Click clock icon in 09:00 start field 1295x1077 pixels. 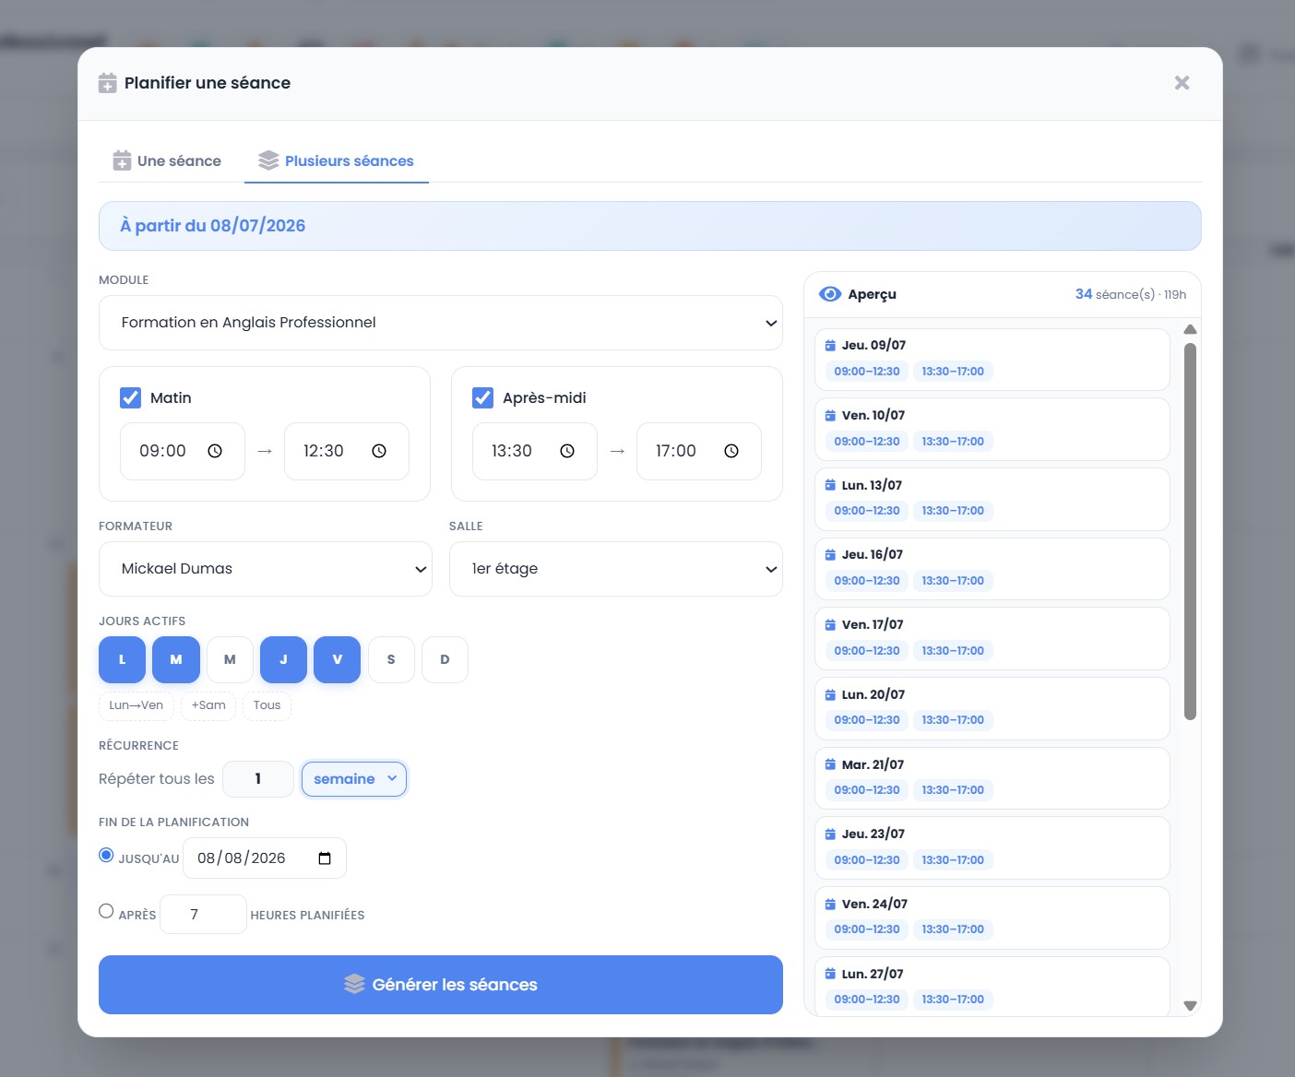tap(215, 451)
